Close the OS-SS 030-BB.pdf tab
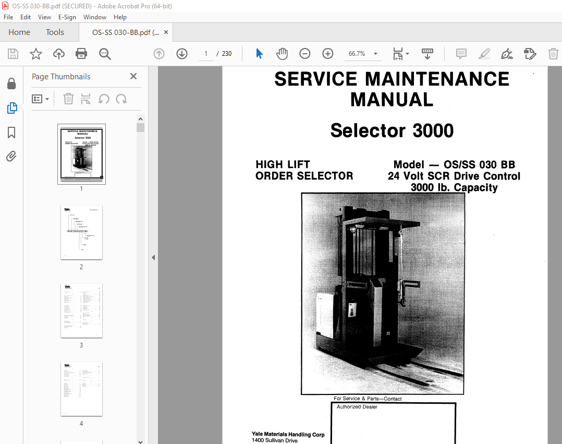The height and width of the screenshot is (444, 562). tap(166, 32)
